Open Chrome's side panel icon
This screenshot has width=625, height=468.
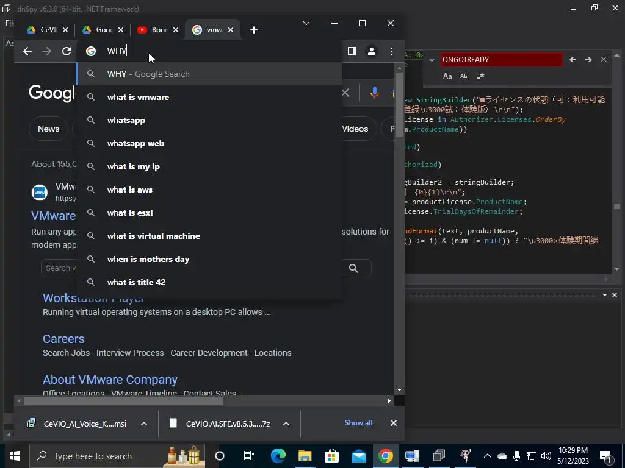[352, 51]
